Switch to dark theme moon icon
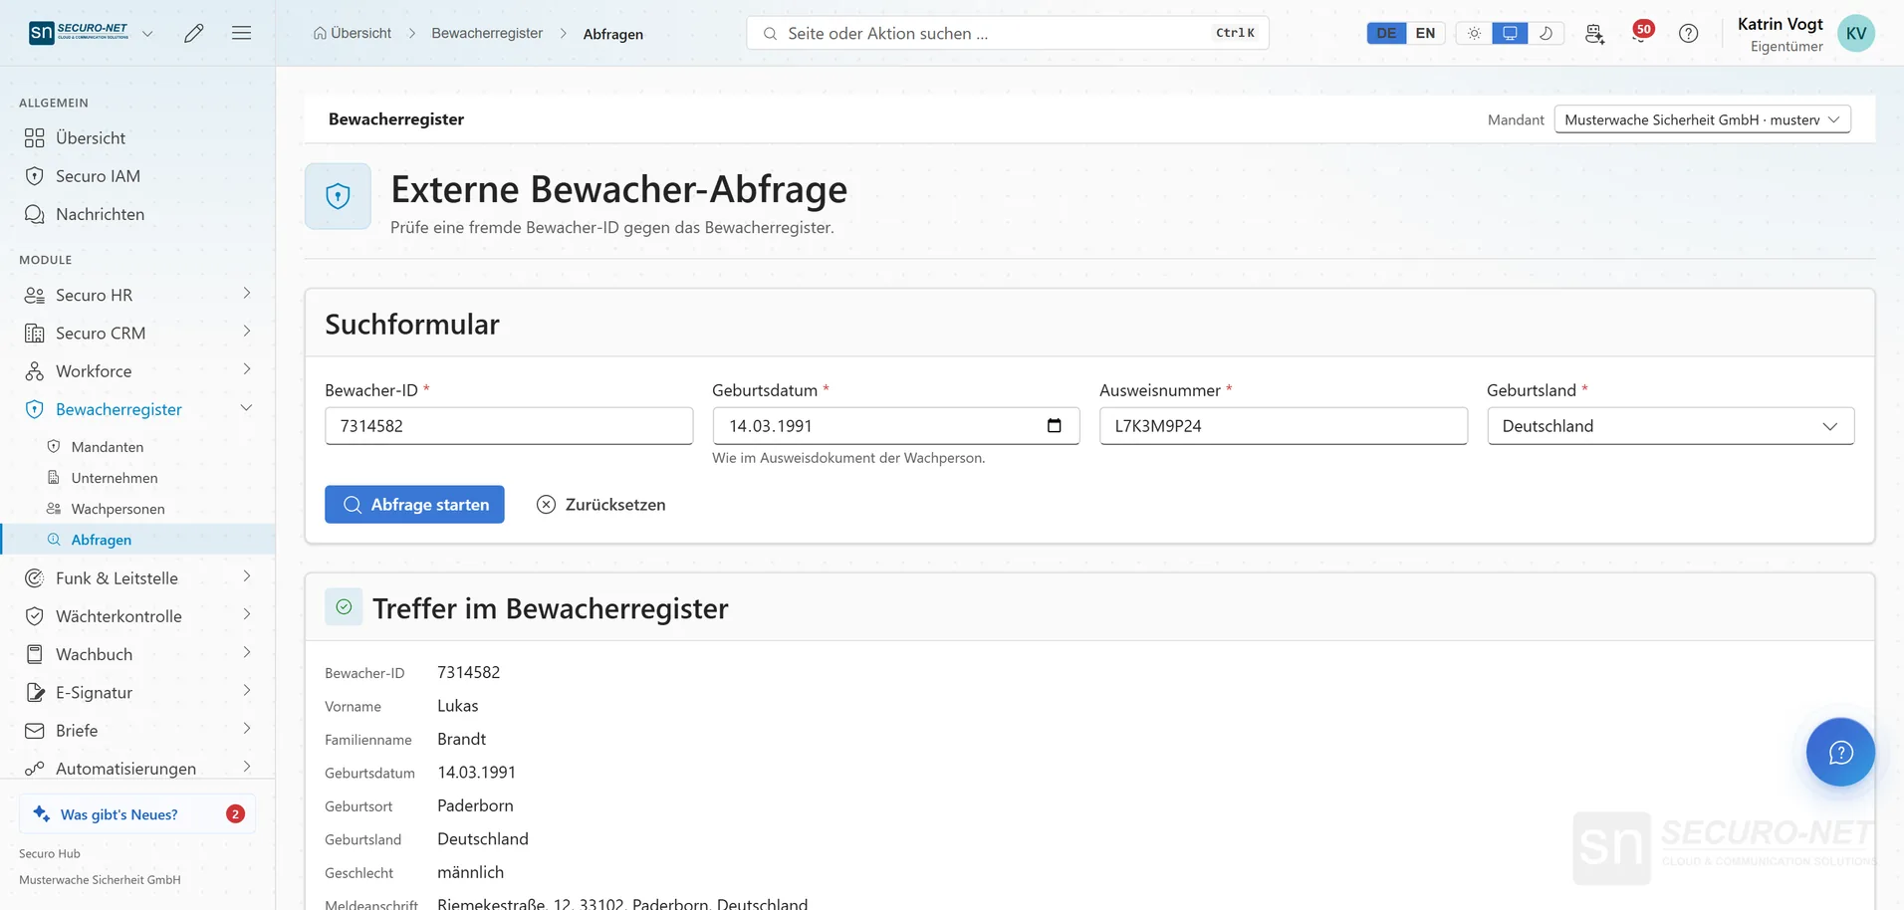 click(x=1546, y=33)
